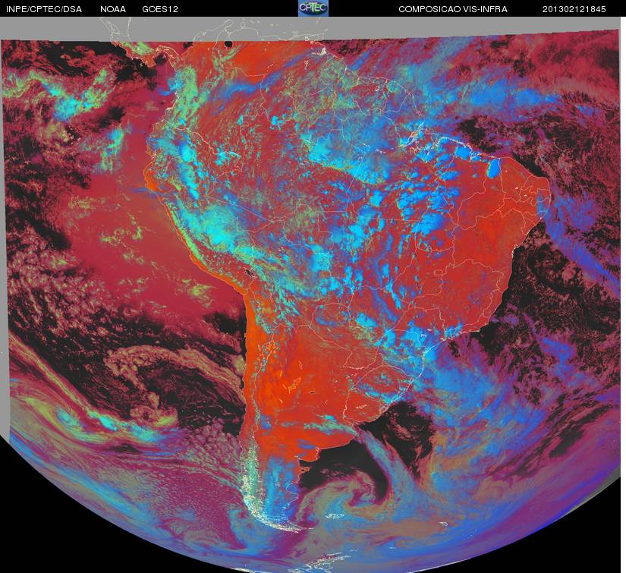This screenshot has height=573, width=626.
Task: Click the CPTEC logo in the header
Action: (x=313, y=8)
